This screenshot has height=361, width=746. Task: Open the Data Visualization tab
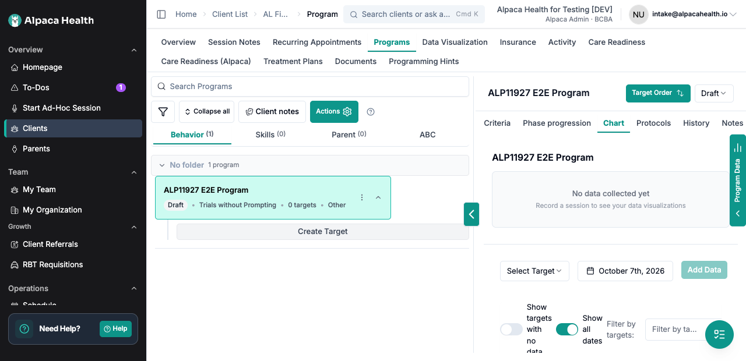[x=455, y=42]
